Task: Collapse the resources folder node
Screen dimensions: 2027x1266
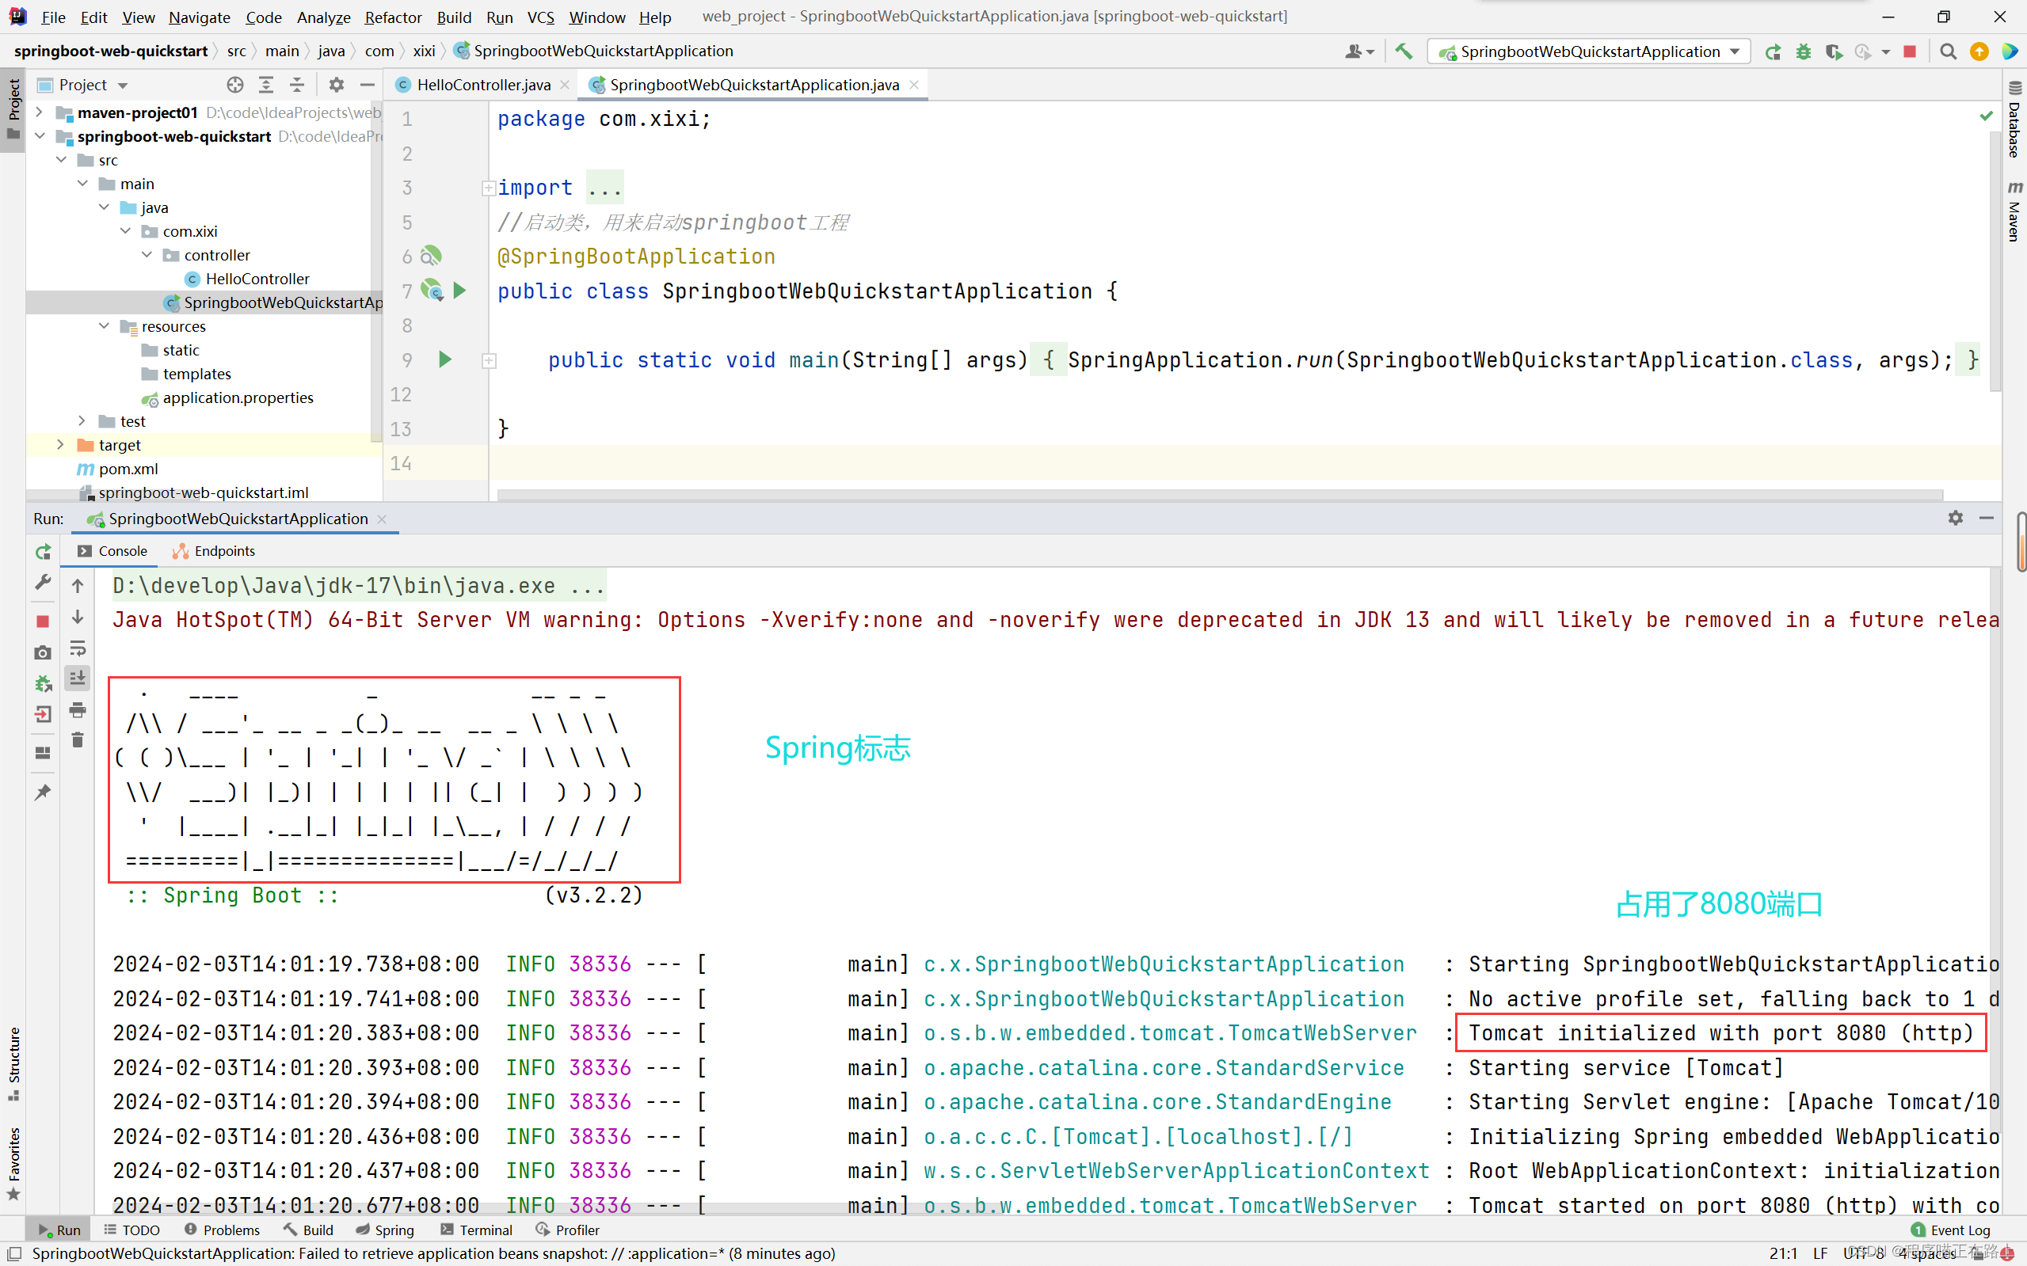Action: (x=104, y=325)
